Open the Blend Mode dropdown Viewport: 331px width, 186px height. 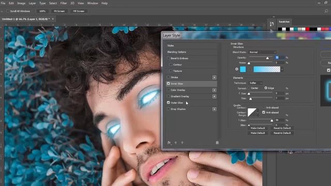(262, 52)
